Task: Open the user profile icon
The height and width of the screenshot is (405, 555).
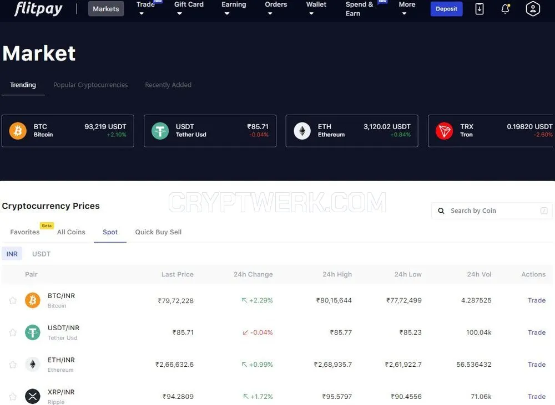Action: pos(533,9)
